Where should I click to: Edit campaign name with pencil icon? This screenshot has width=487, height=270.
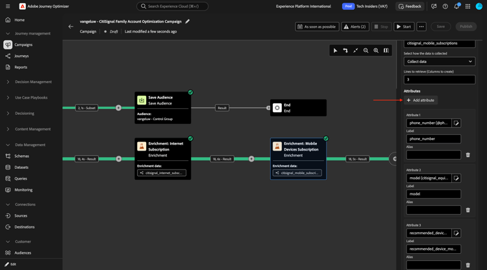click(x=187, y=21)
